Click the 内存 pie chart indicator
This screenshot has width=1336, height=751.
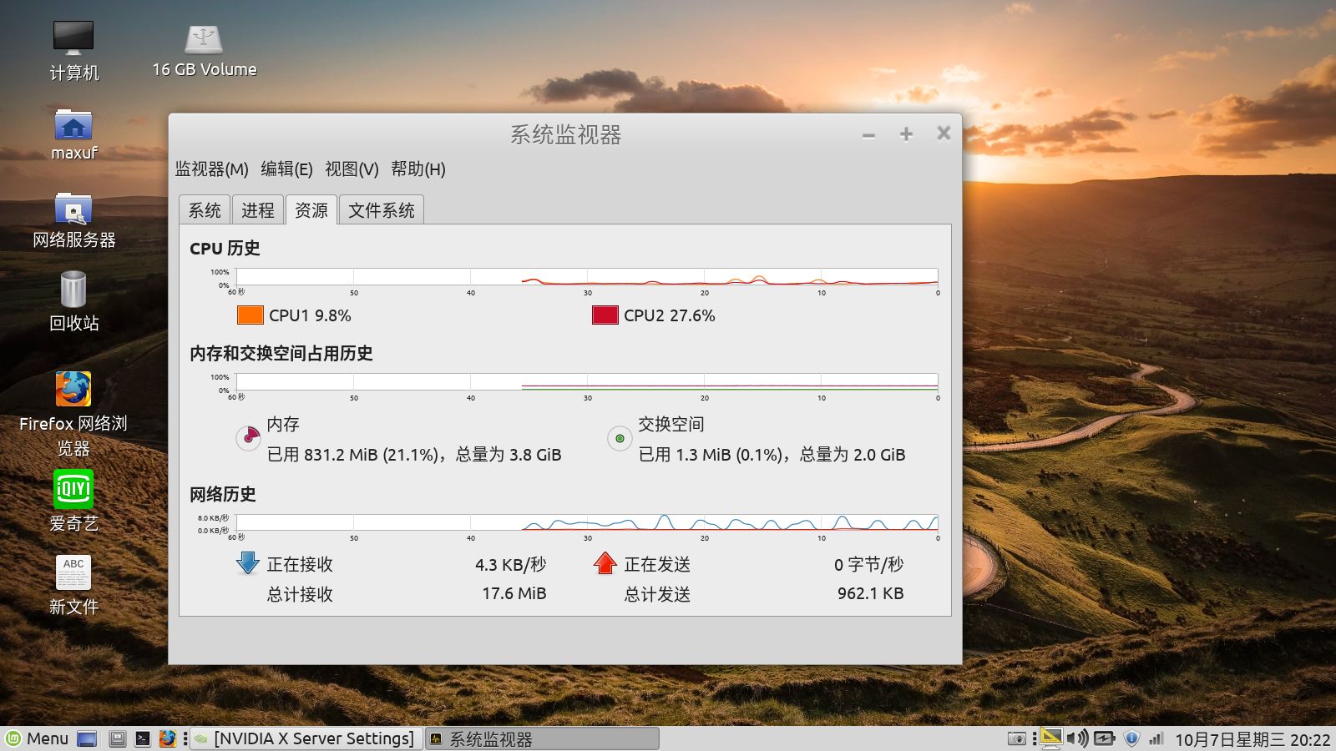click(x=248, y=439)
